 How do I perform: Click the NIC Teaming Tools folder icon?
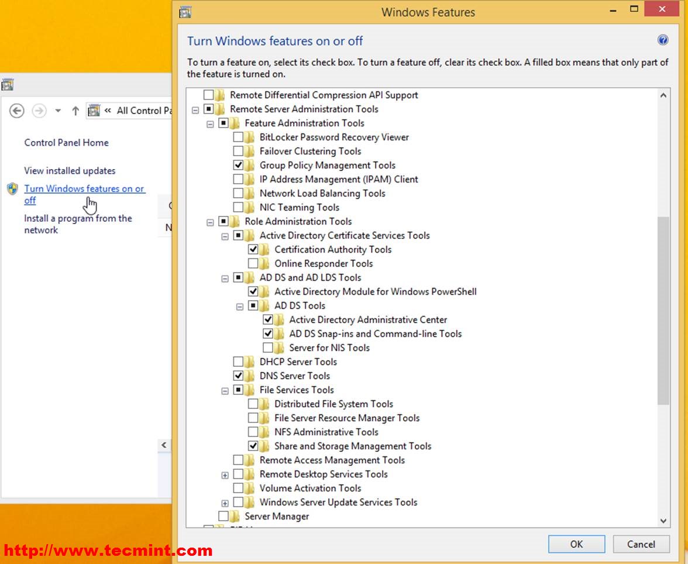click(x=250, y=207)
